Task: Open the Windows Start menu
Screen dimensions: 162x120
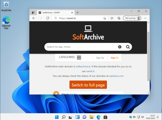Action: (x=57, y=117)
